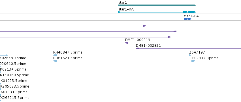Viewport: 241px width, 102px height.
Task: Select the star1-RA final exon block
Action: point(192,12)
